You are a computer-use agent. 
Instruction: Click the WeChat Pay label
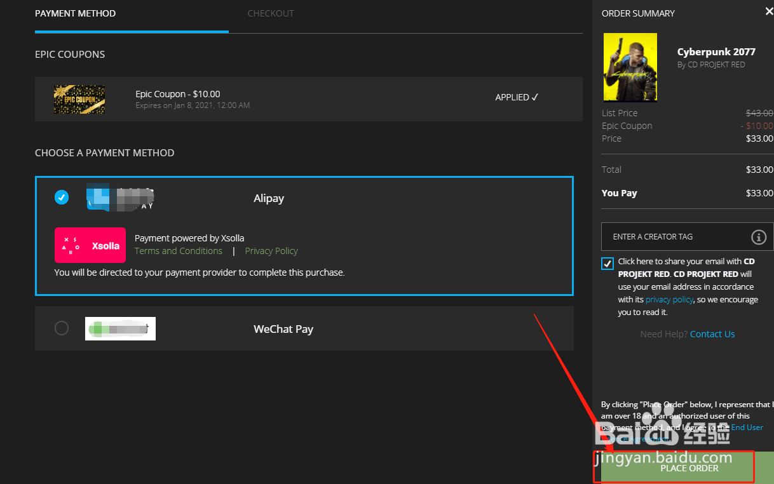tap(283, 329)
